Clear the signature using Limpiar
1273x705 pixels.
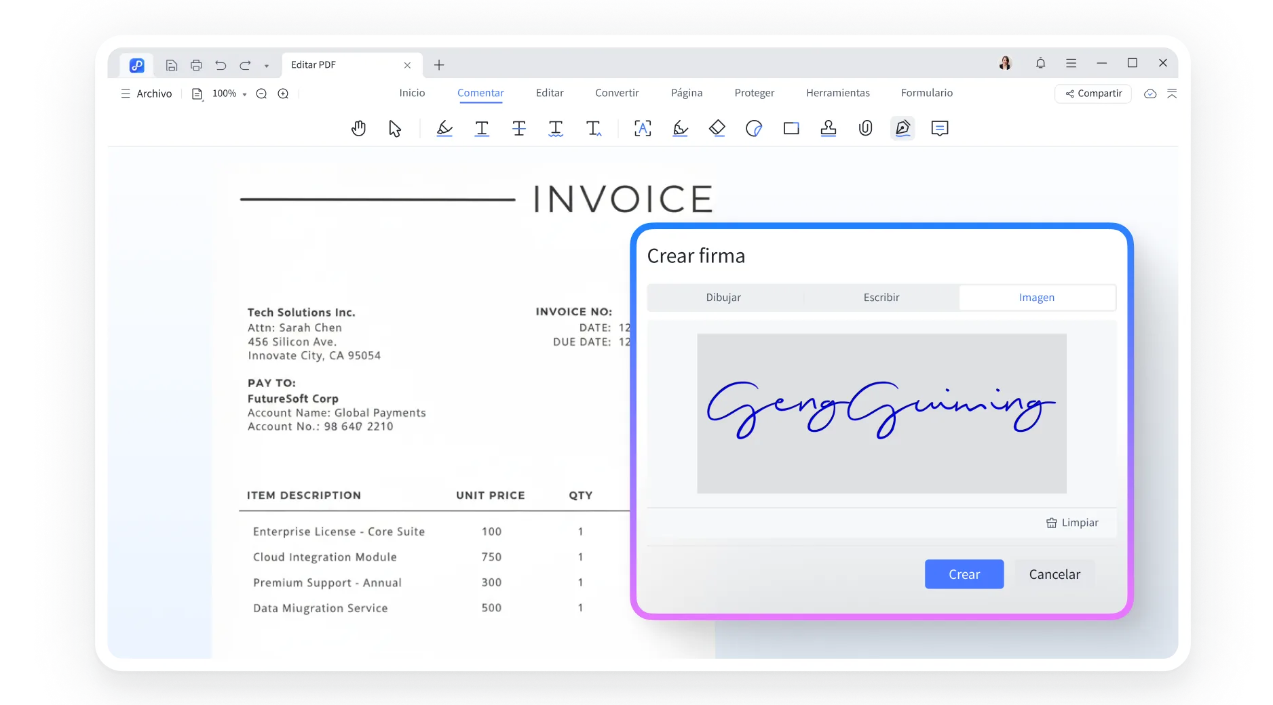point(1072,523)
